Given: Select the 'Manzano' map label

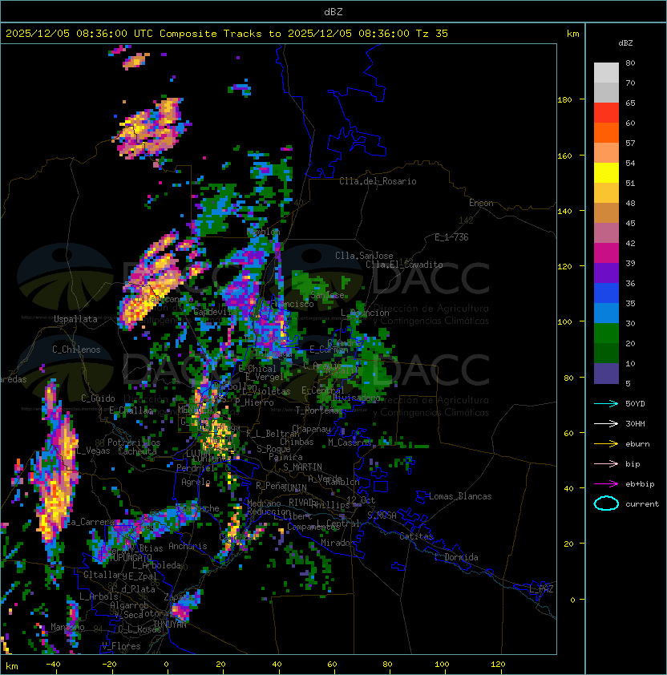Looking at the screenshot, I should [x=67, y=627].
